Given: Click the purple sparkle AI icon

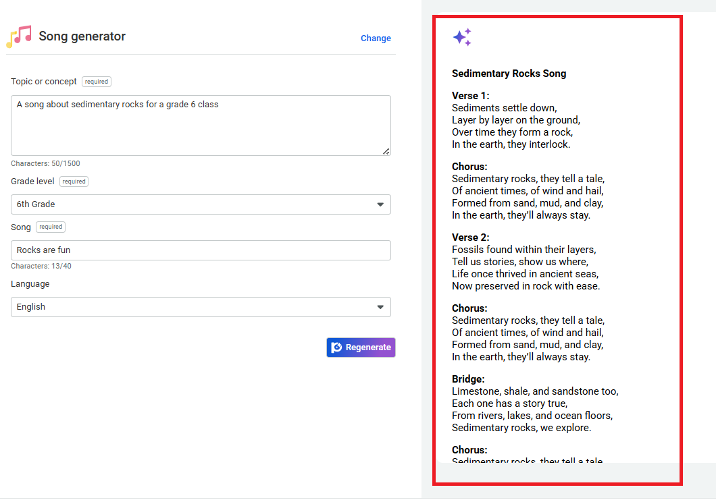Looking at the screenshot, I should (462, 38).
